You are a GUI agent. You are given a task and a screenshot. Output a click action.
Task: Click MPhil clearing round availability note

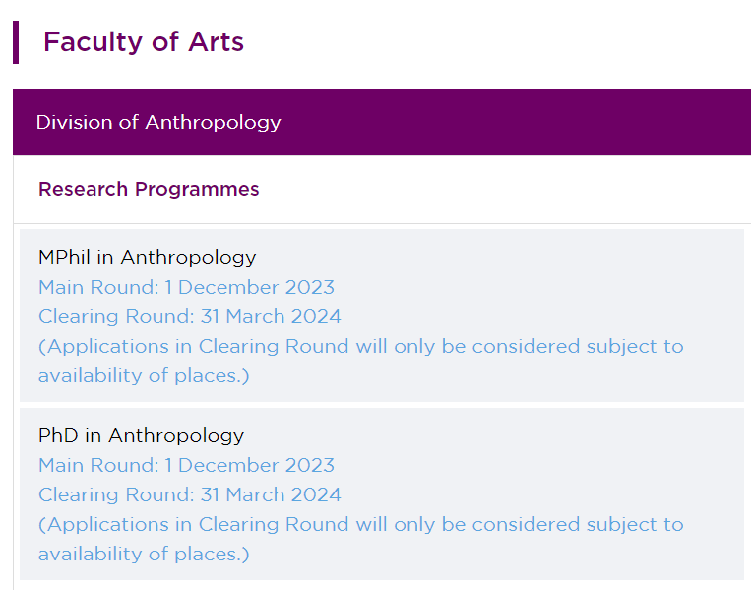(360, 361)
